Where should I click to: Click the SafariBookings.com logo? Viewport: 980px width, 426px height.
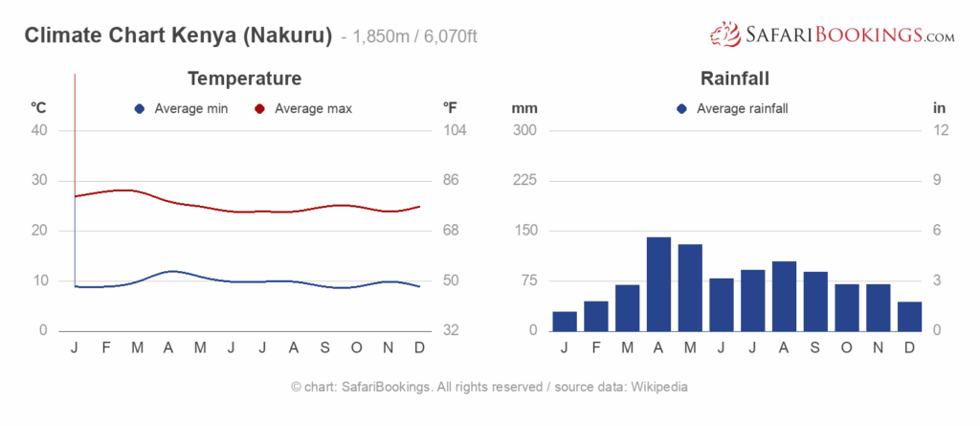pyautogui.click(x=832, y=34)
